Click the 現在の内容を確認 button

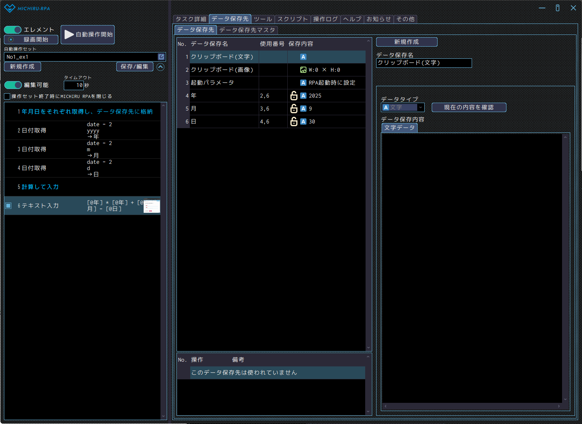(x=468, y=107)
